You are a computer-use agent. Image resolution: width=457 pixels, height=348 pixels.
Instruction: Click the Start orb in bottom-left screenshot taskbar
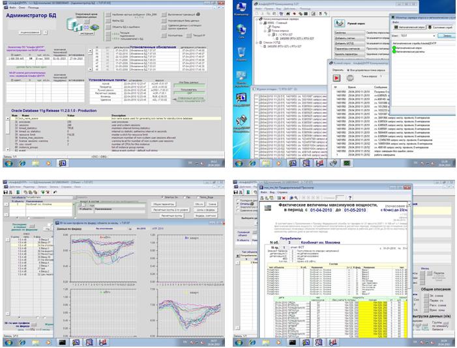8,342
